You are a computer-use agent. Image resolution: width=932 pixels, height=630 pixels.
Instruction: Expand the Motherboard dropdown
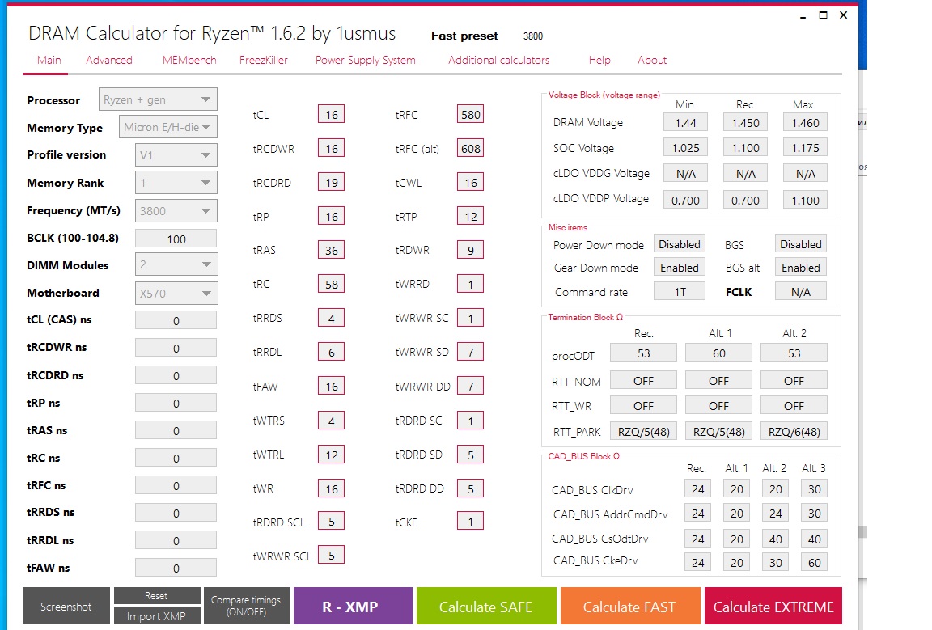point(176,293)
